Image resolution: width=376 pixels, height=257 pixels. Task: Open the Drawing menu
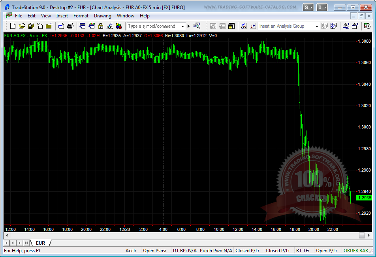pyautogui.click(x=102, y=16)
